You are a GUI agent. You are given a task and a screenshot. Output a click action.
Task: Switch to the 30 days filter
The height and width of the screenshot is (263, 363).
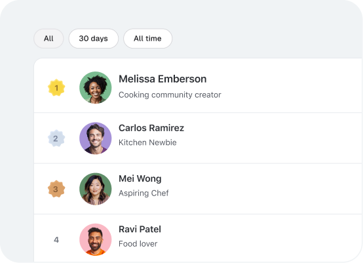94,39
